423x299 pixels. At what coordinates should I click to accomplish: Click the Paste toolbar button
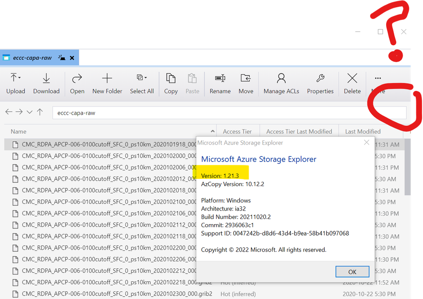(192, 84)
